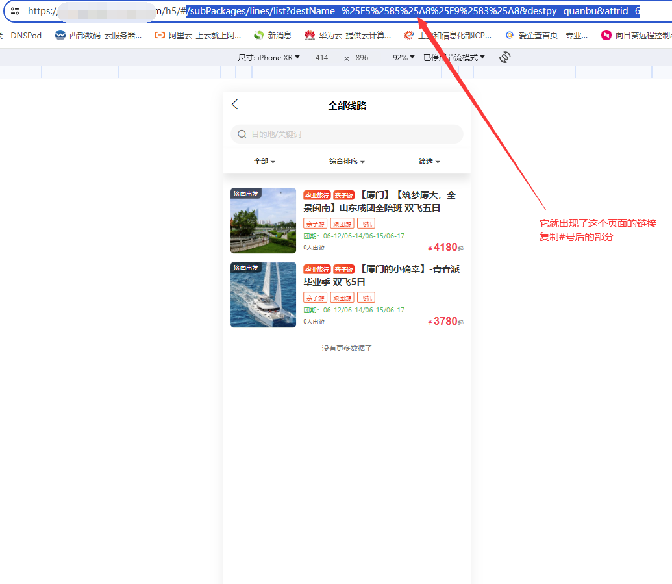Click the search magnifier icon
Image resolution: width=672 pixels, height=584 pixels.
click(x=242, y=134)
